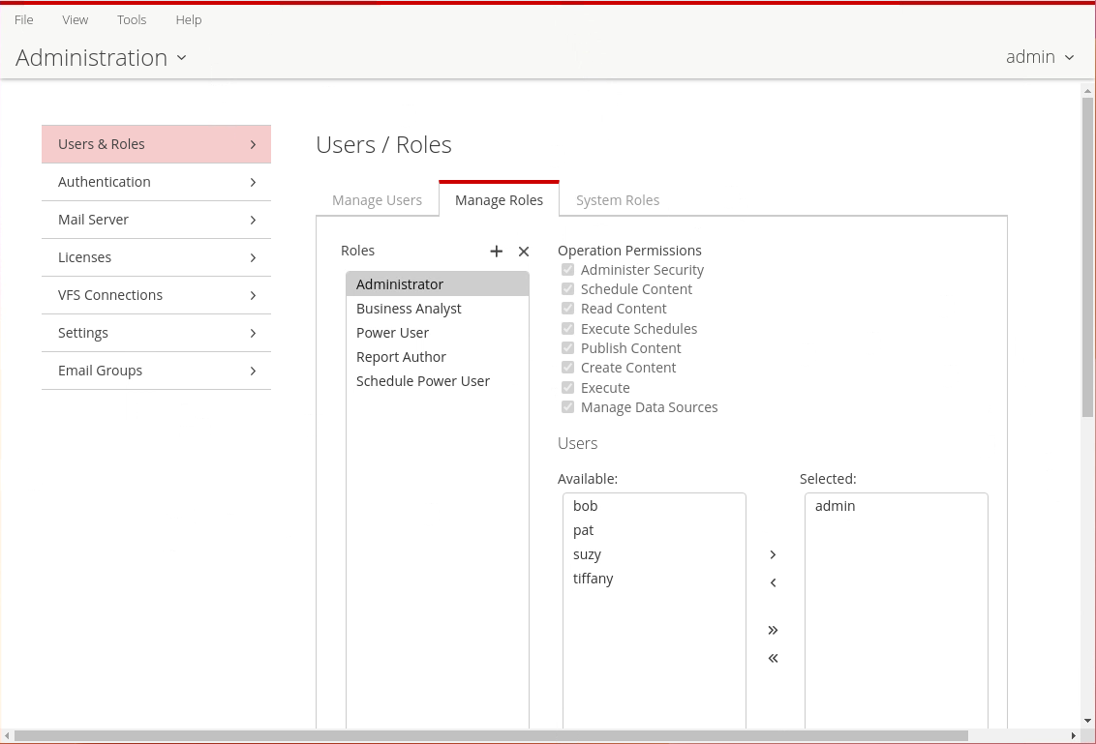This screenshot has width=1096, height=744.
Task: Remove selected user with single left arrow
Action: (773, 582)
